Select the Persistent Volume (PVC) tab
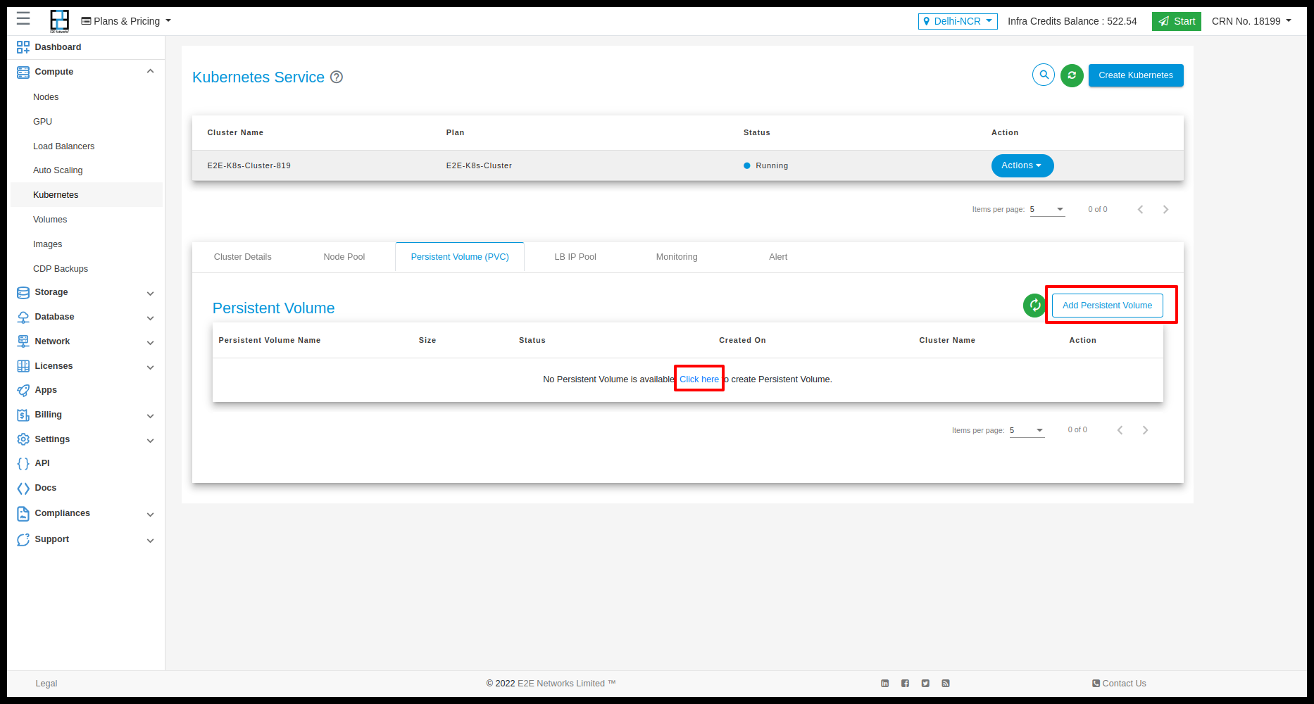 pos(460,257)
